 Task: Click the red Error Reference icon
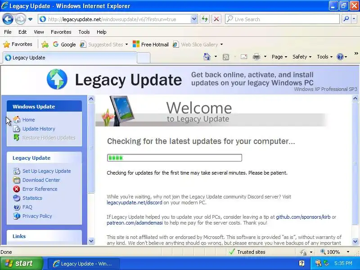(17, 189)
